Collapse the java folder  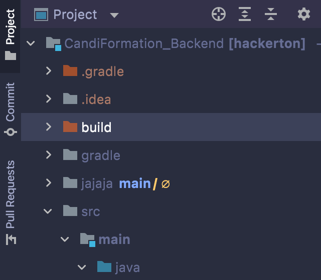tap(82, 267)
